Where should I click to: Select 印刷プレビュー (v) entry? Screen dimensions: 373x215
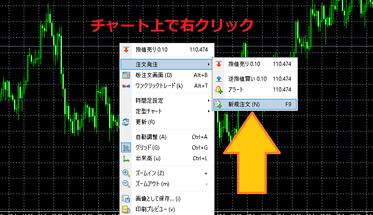(x=167, y=209)
